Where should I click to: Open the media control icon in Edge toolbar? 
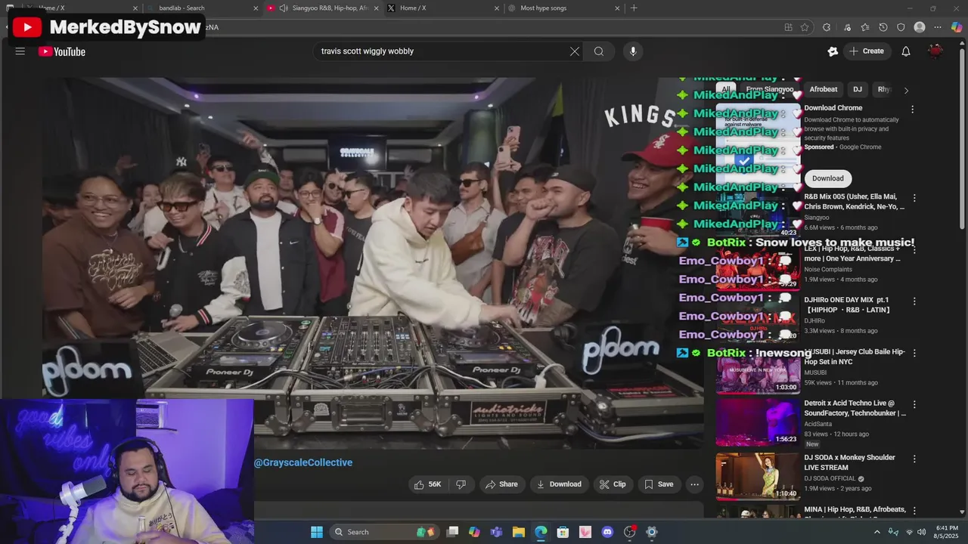pos(847,27)
